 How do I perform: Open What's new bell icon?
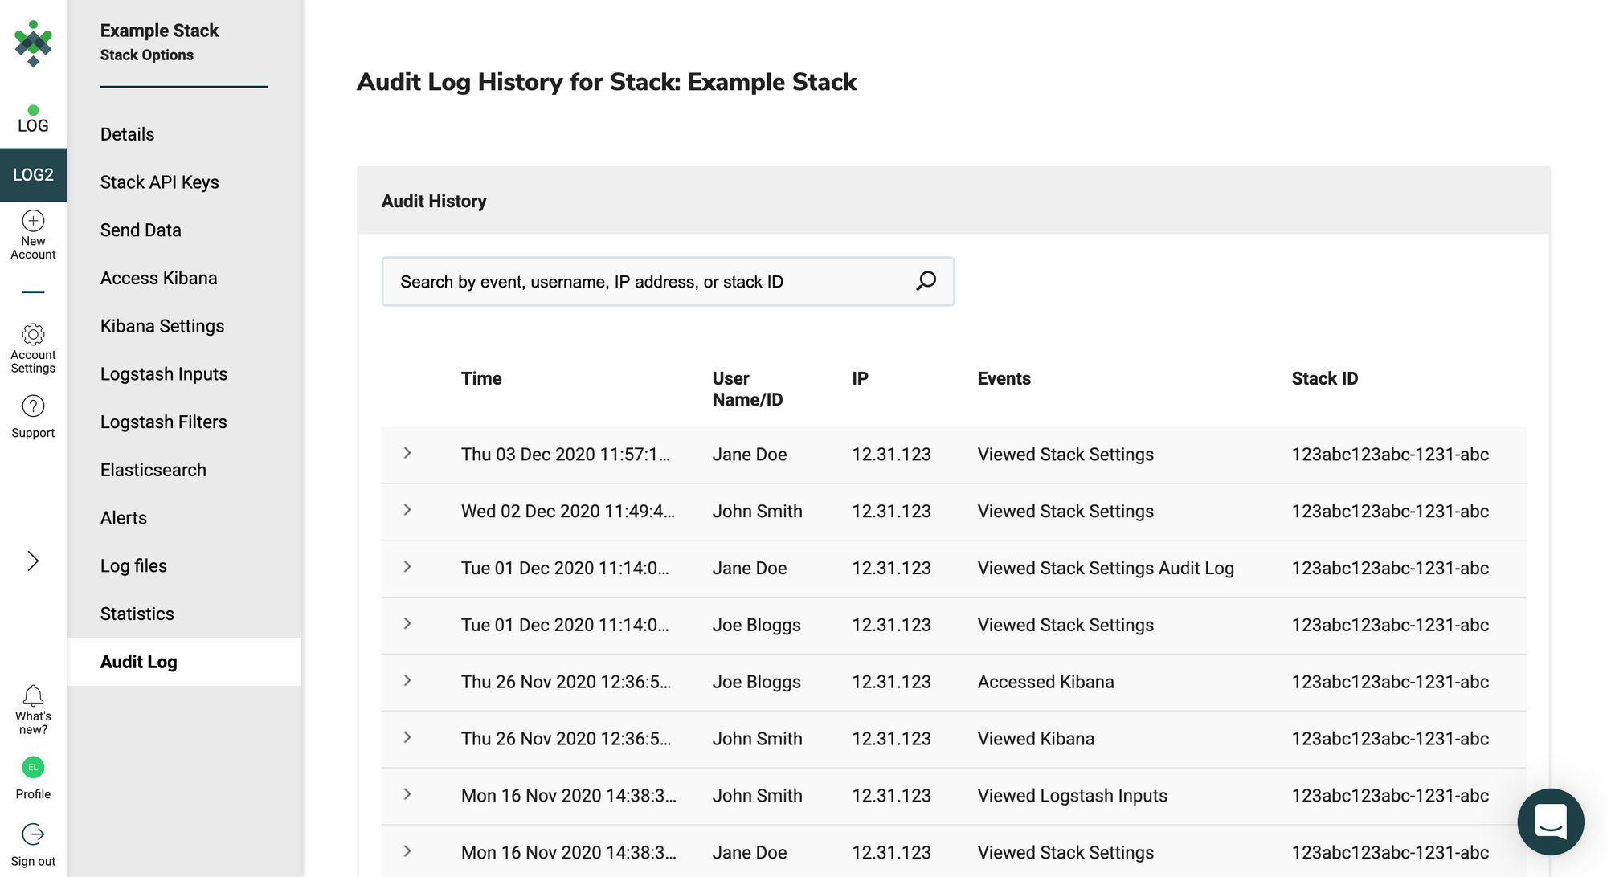tap(33, 695)
